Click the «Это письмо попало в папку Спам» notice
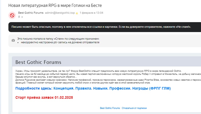 point(58,39)
